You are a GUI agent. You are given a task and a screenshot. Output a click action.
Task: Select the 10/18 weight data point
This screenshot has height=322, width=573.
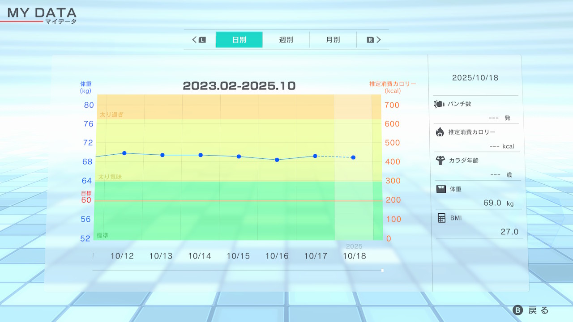[353, 157]
